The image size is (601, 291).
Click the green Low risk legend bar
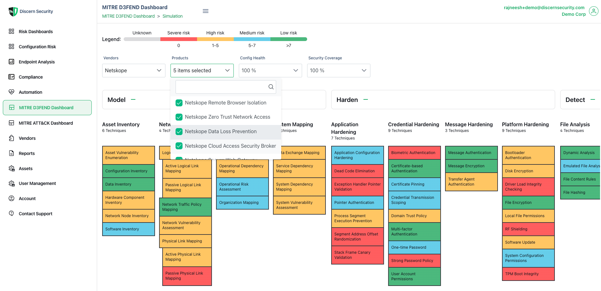coord(289,39)
